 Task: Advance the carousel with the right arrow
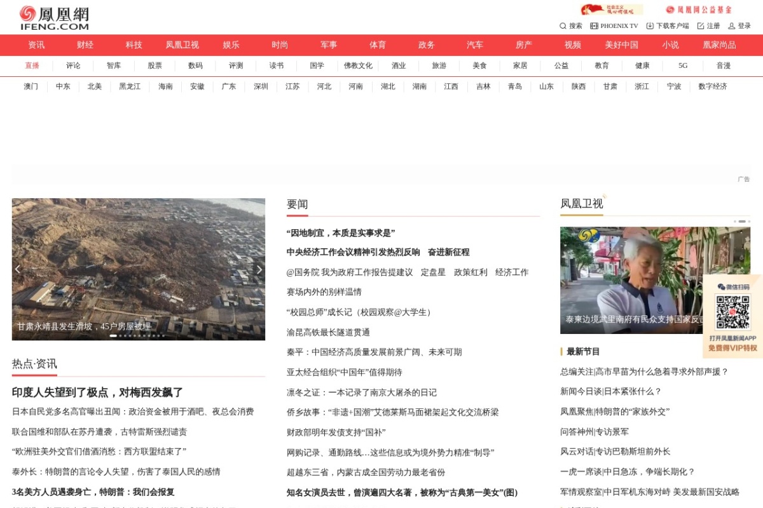260,269
